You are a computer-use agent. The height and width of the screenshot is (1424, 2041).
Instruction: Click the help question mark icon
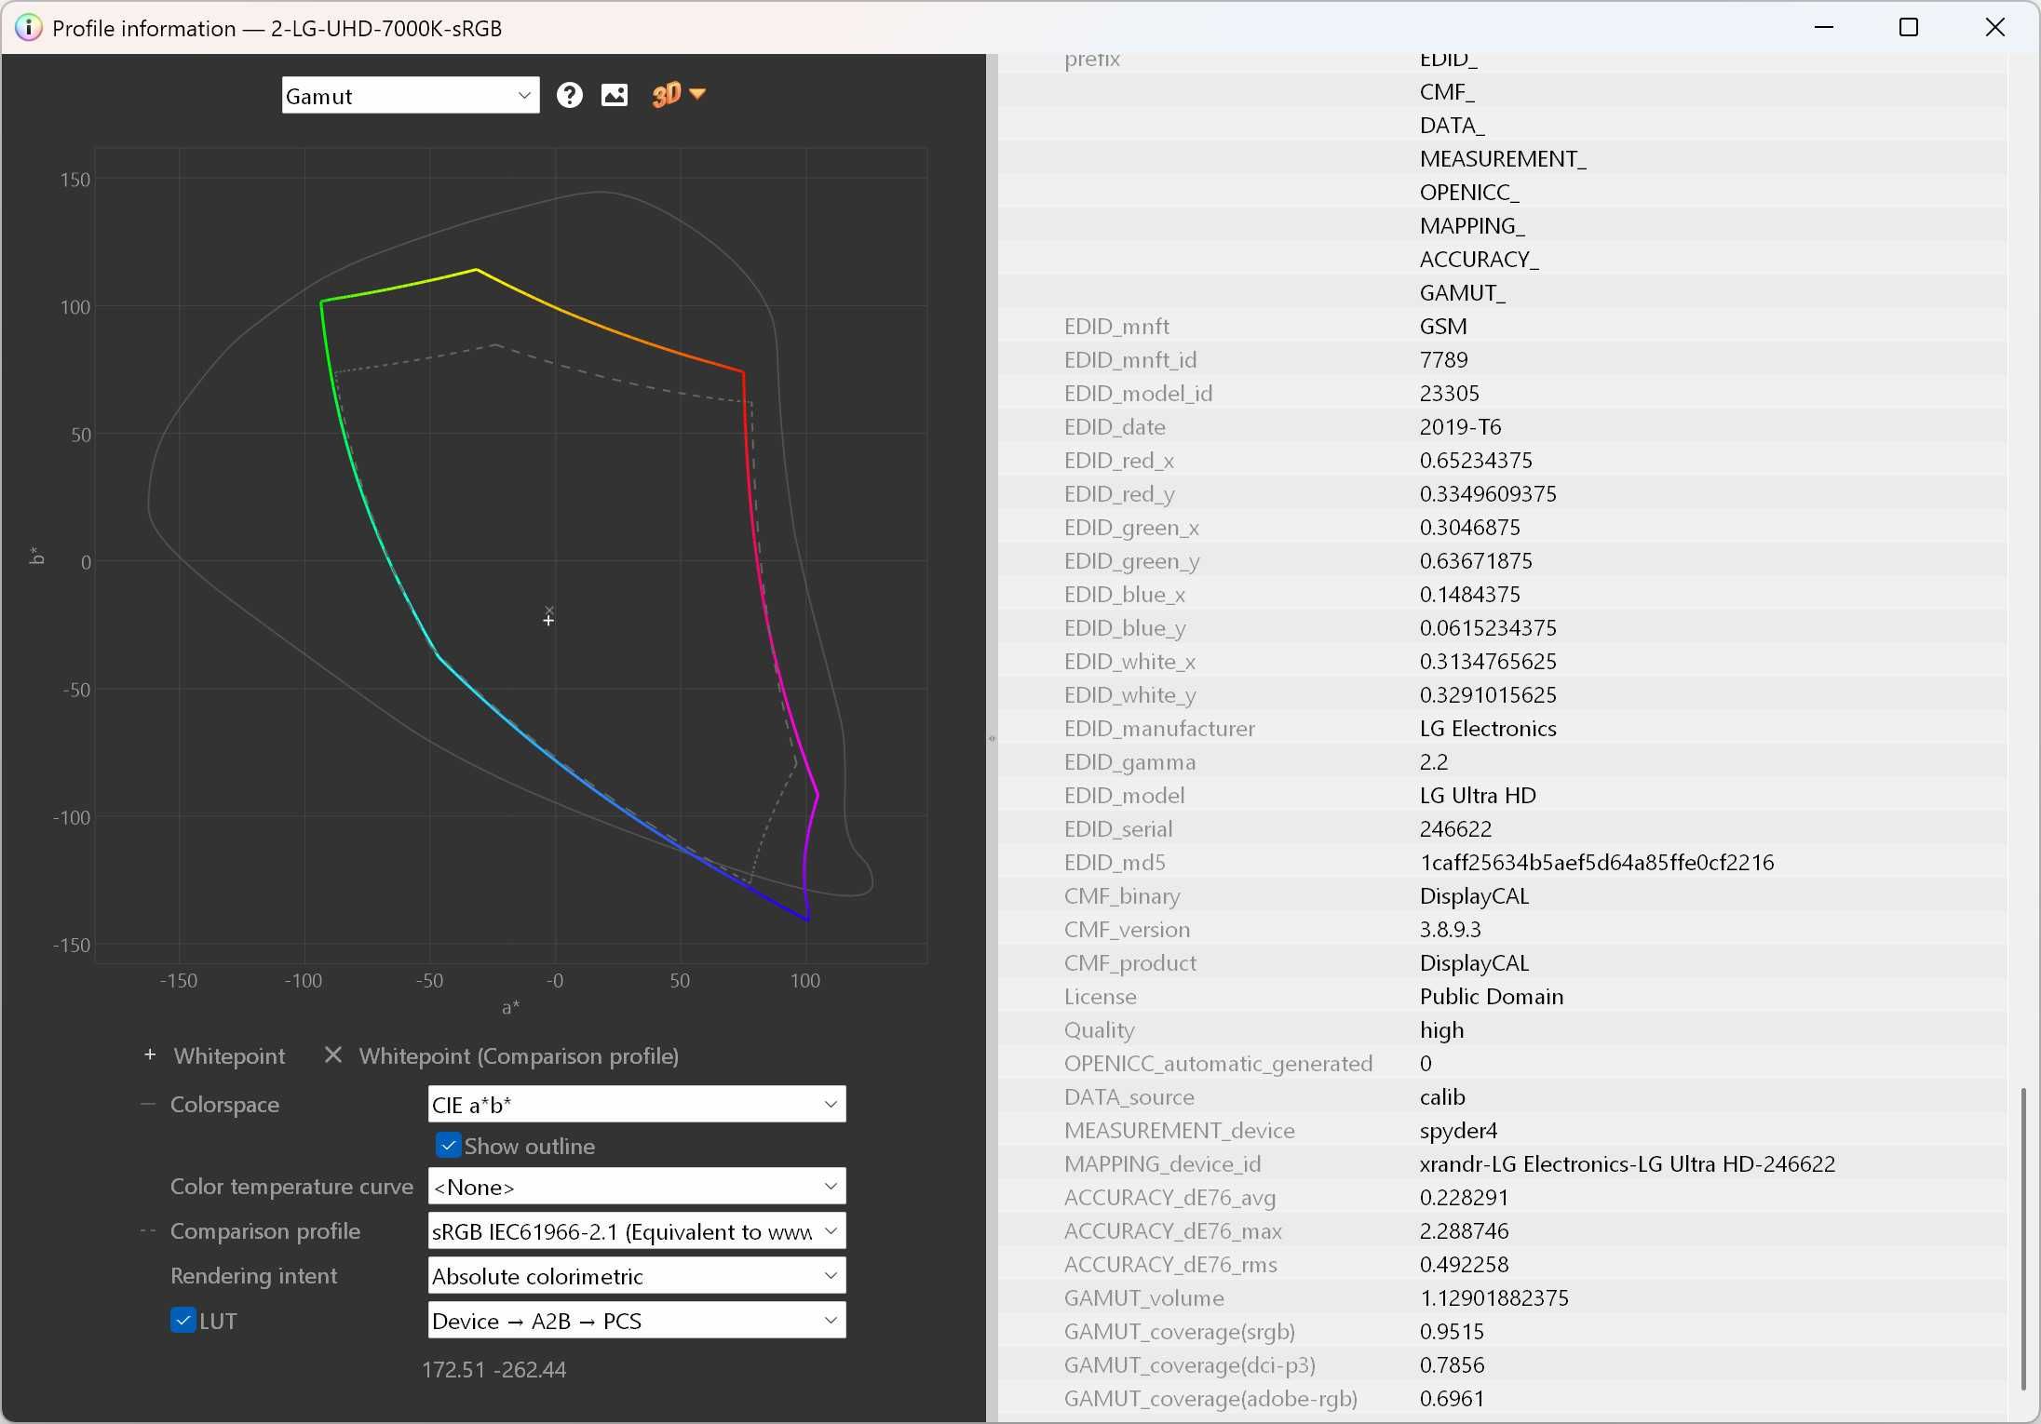(x=569, y=95)
